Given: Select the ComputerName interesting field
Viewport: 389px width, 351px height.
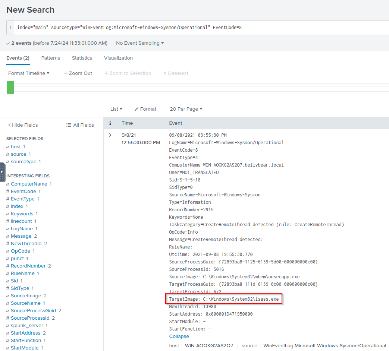Looking at the screenshot, I should [29, 184].
